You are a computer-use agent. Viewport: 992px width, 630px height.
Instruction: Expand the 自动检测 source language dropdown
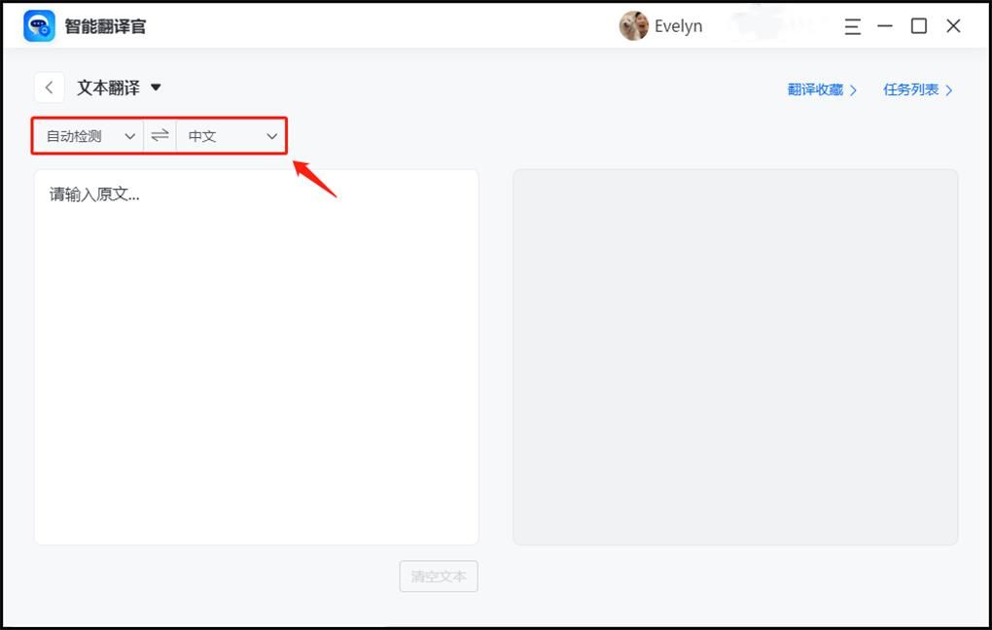coord(89,136)
